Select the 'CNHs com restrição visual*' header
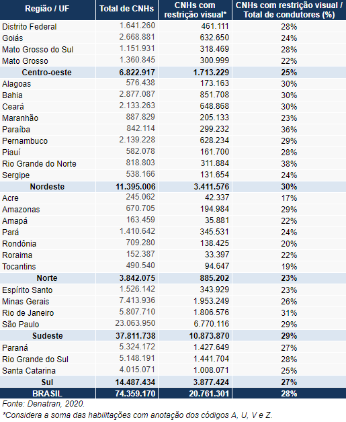This screenshot has height=422, width=346. point(195,9)
